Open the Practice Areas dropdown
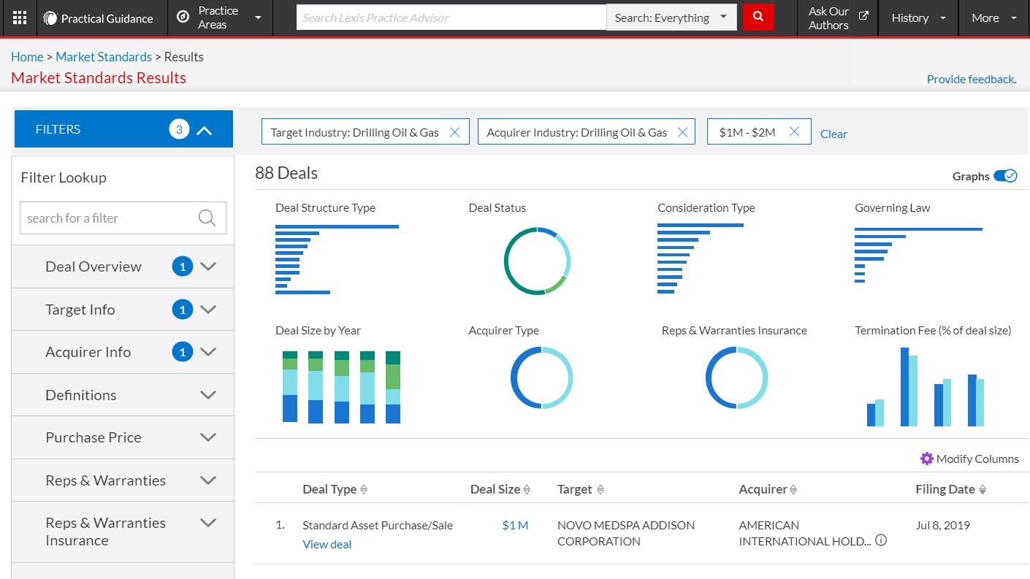The width and height of the screenshot is (1030, 579). [220, 18]
